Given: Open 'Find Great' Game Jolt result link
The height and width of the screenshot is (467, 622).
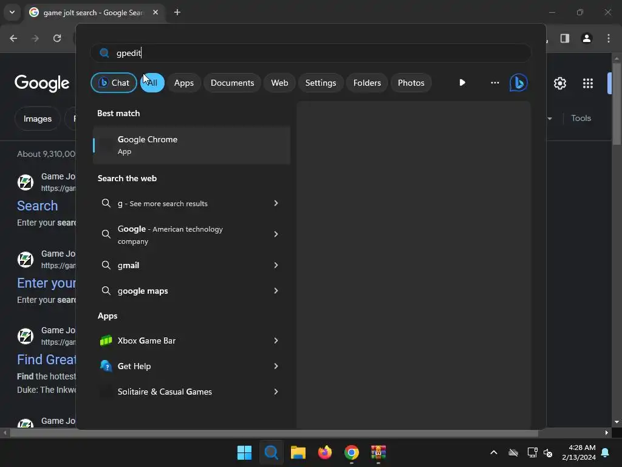Looking at the screenshot, I should [46, 359].
